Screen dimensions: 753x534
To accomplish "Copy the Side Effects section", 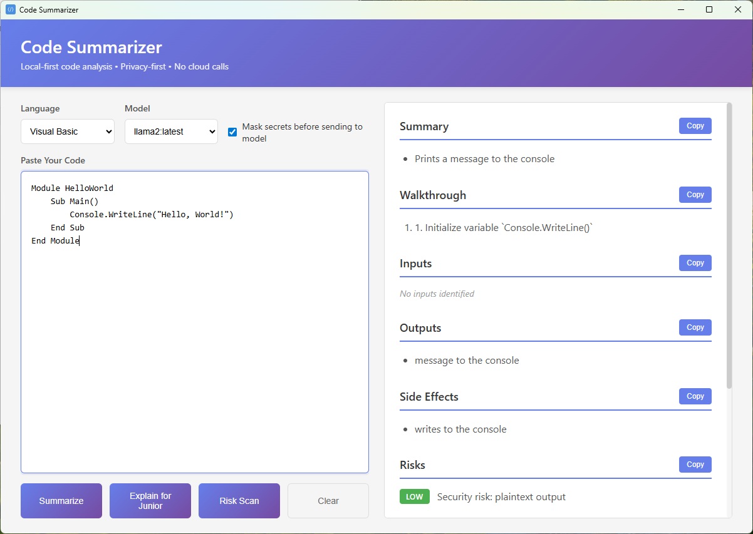I will tap(695, 396).
